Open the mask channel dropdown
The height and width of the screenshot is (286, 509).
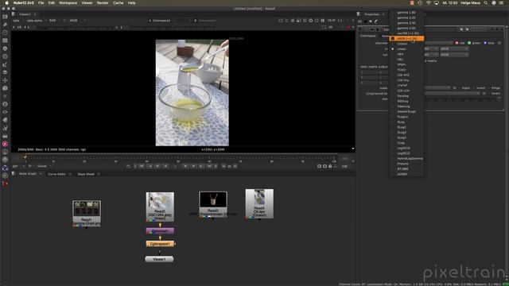click(x=437, y=88)
